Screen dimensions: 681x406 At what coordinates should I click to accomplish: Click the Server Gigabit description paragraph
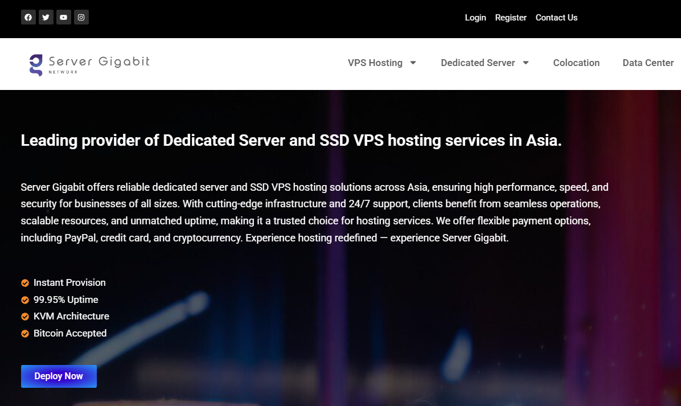[x=314, y=212]
